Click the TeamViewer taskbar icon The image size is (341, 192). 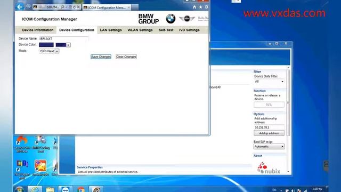(65, 189)
